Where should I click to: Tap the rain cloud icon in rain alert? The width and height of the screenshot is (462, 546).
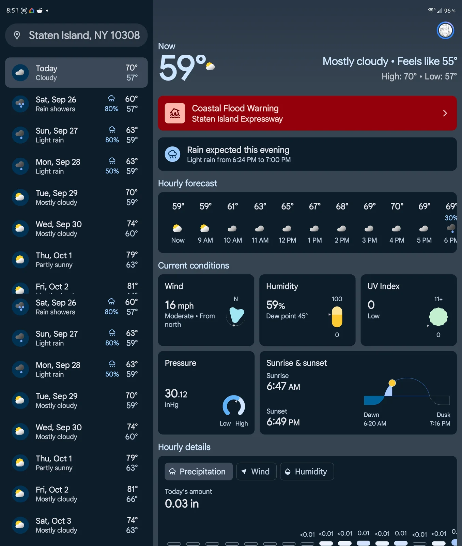(173, 154)
